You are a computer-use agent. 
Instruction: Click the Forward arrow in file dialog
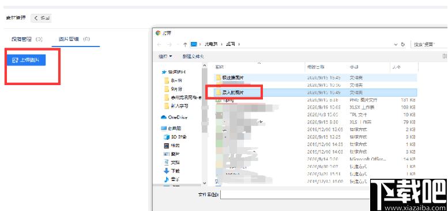click(x=169, y=44)
